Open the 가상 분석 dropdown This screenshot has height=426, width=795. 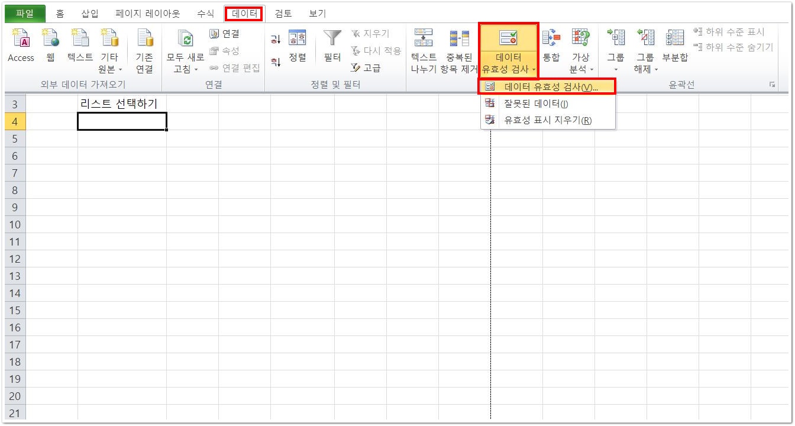(581, 51)
